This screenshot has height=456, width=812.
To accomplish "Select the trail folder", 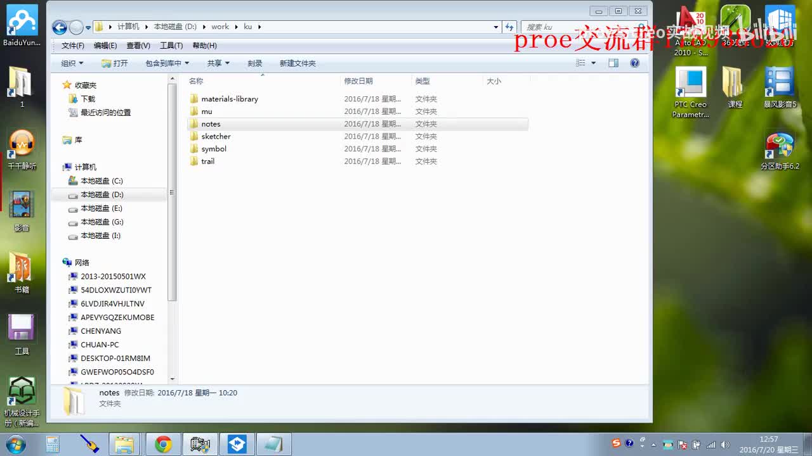I will tap(207, 161).
